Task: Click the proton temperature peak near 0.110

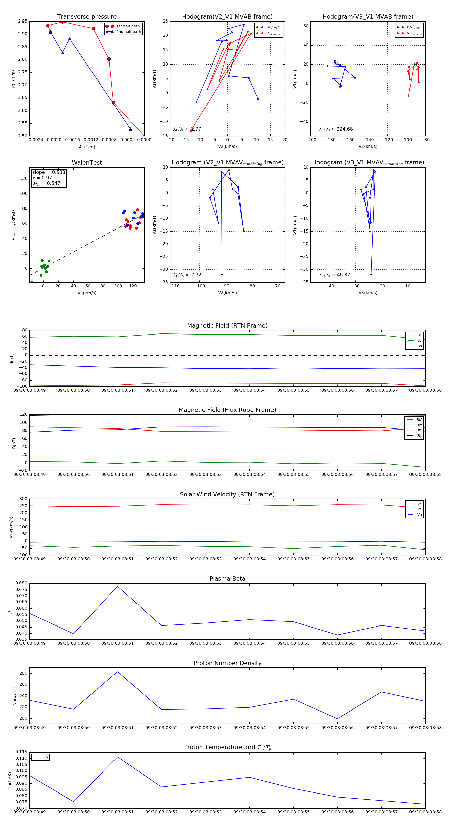Action: pyautogui.click(x=118, y=757)
